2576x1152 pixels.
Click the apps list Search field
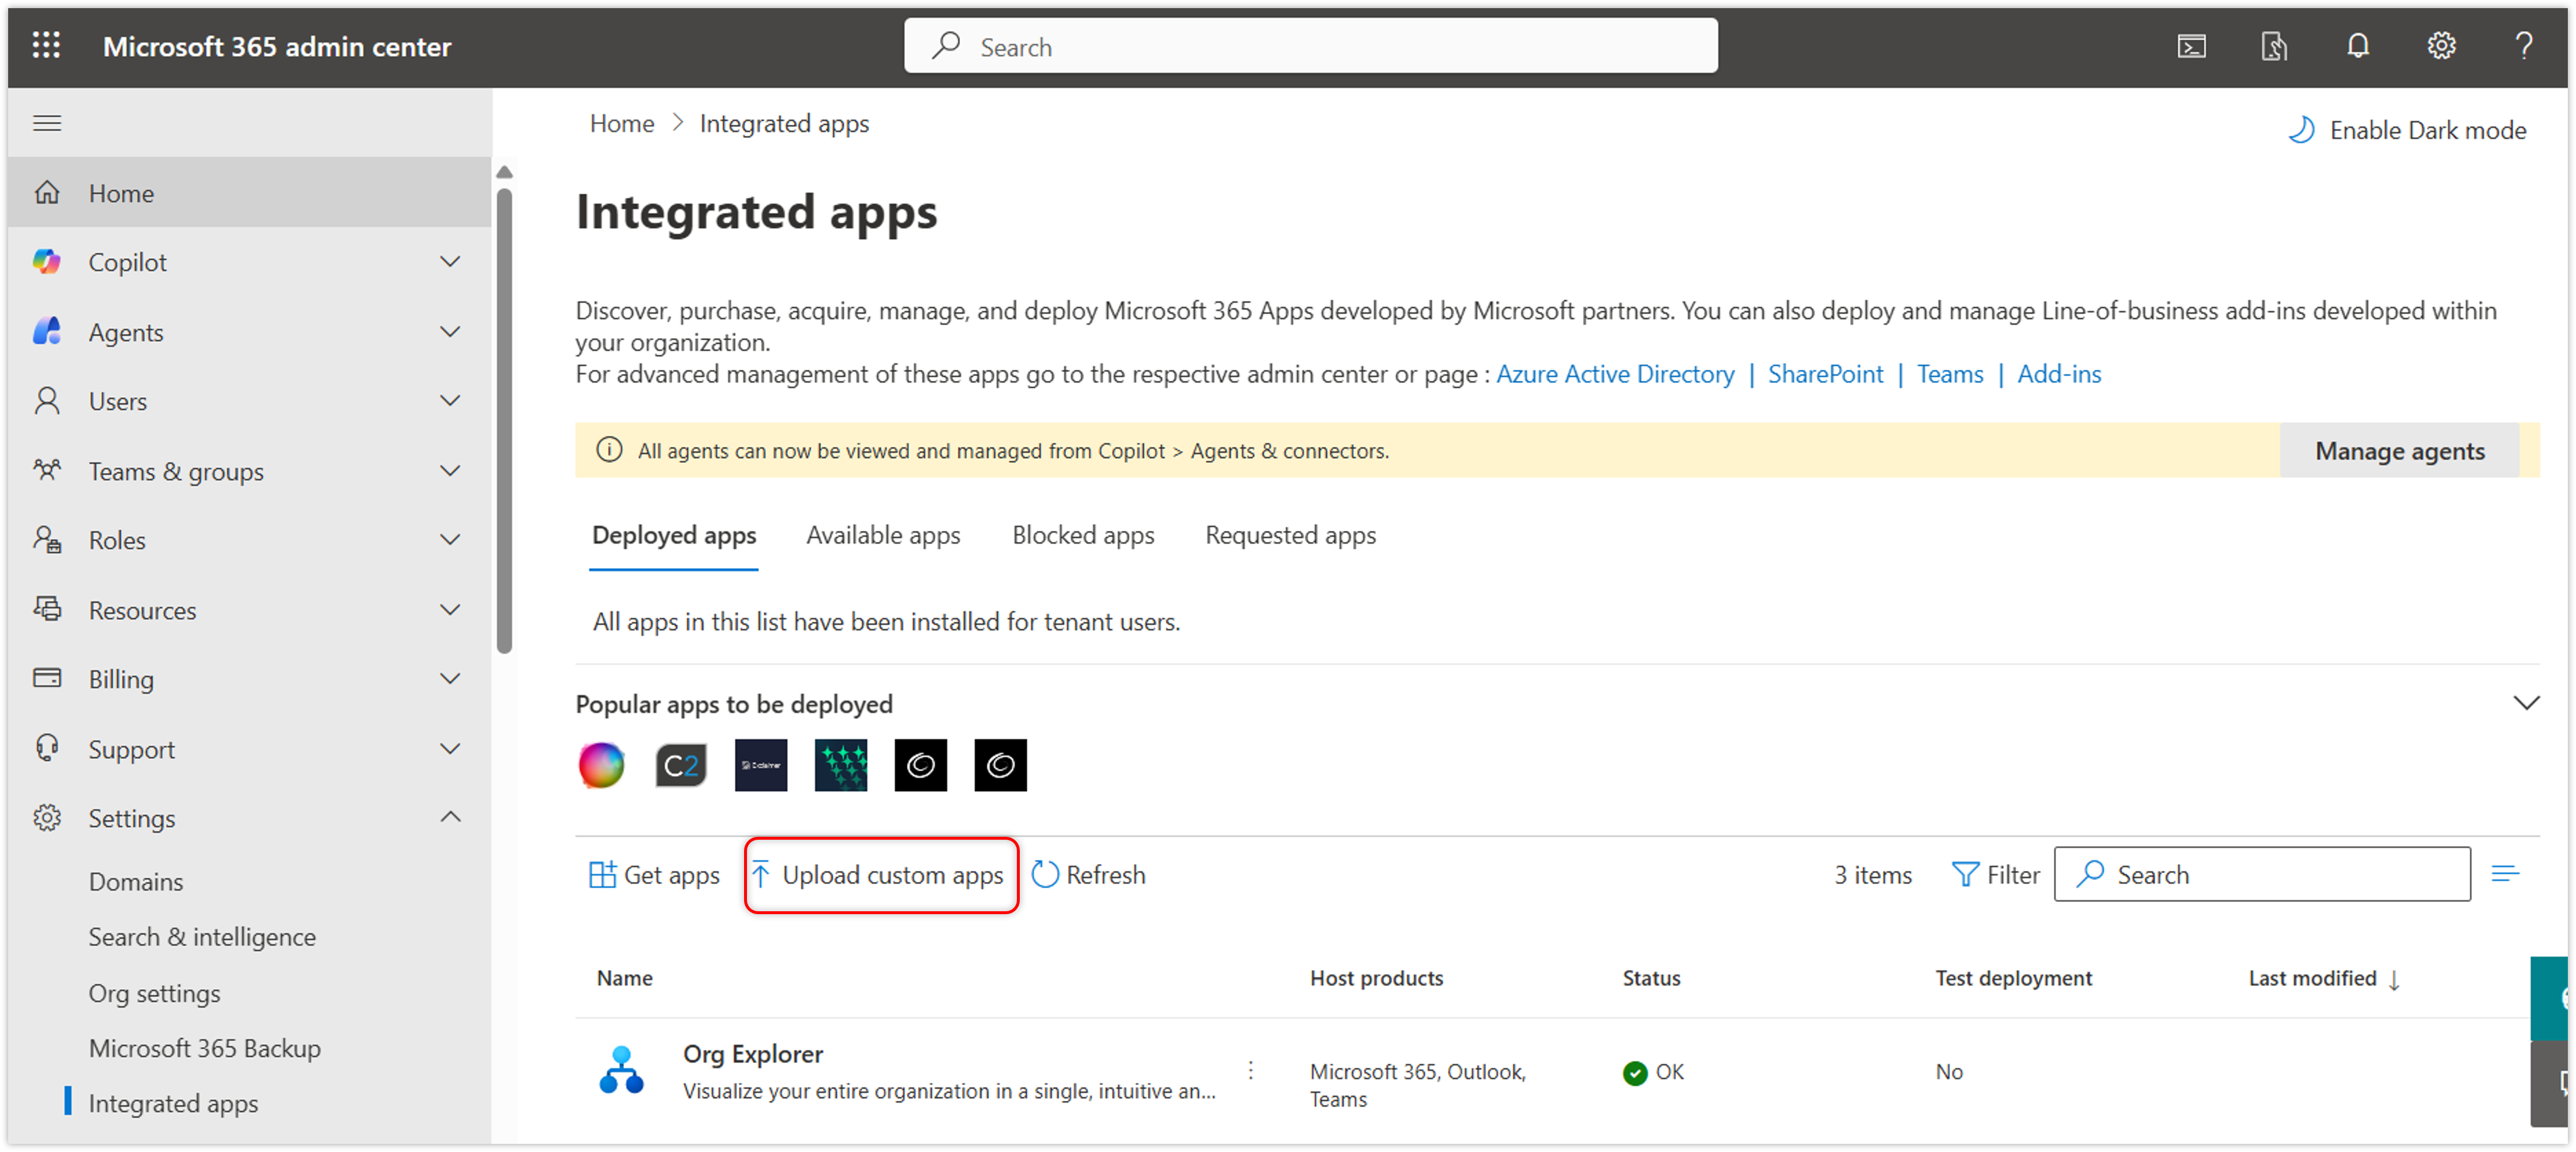click(2262, 875)
